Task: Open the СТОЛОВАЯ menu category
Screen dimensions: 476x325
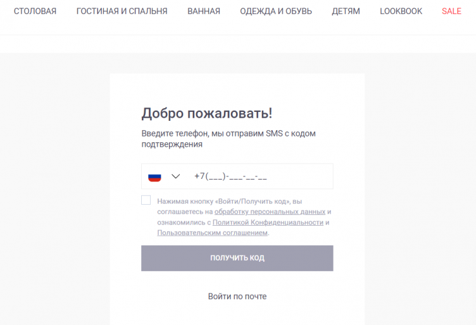Action: click(x=35, y=11)
